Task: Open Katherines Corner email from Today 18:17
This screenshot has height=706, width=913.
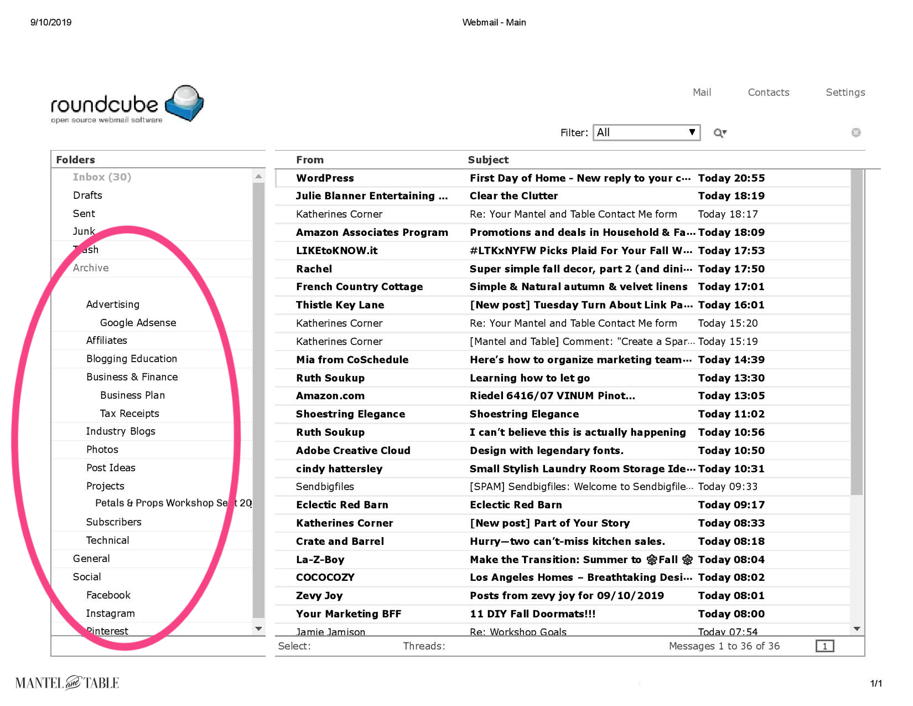Action: (x=562, y=214)
